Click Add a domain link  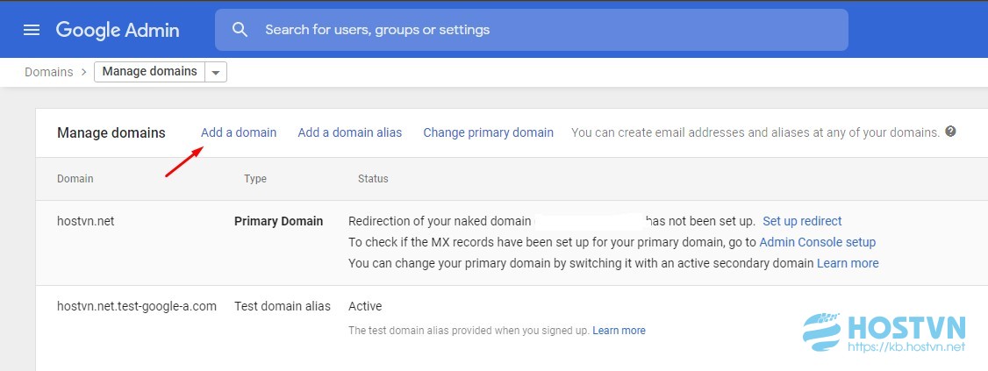[x=239, y=132]
